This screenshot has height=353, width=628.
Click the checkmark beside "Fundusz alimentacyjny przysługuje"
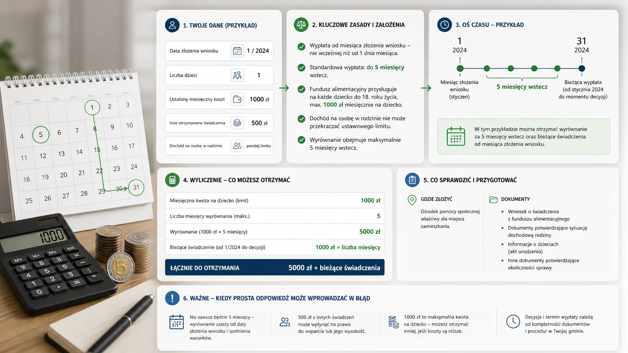tap(301, 89)
